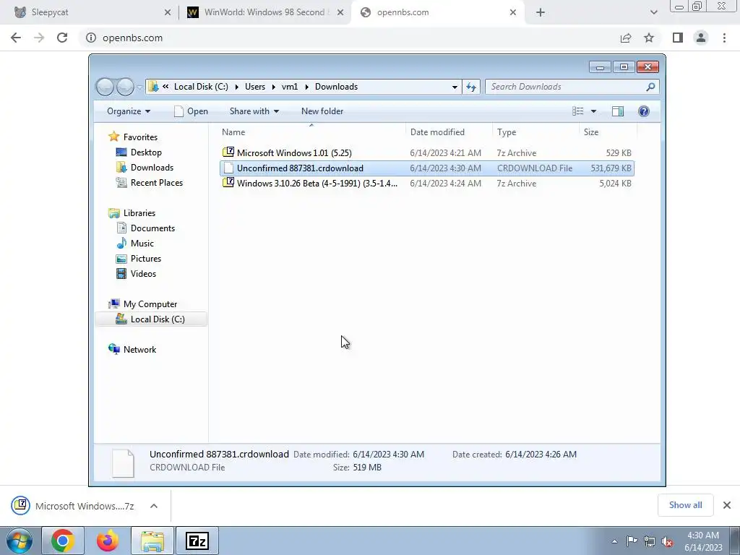Switch to WinWorld Windows 98 tab
The image size is (740, 555).
click(x=264, y=12)
